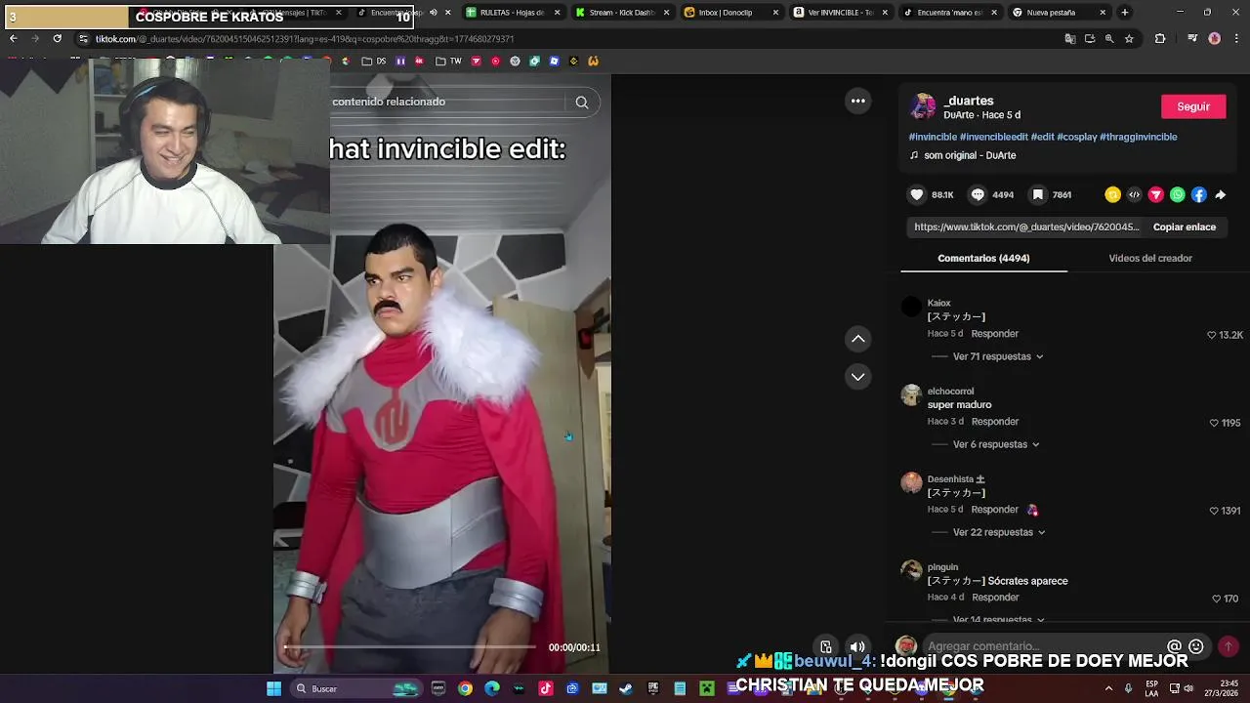
Task: Seek on the video progress bar
Action: (410, 646)
